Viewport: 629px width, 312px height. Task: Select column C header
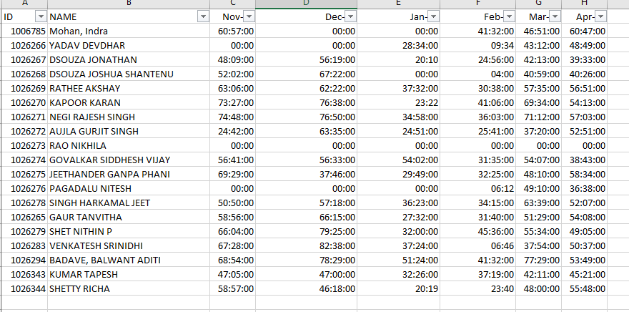pos(233,4)
